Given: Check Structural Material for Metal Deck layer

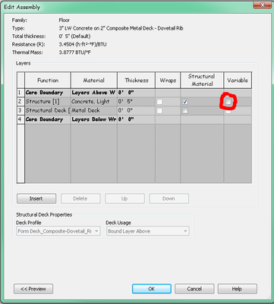Looking at the screenshot, I should (x=185, y=111).
